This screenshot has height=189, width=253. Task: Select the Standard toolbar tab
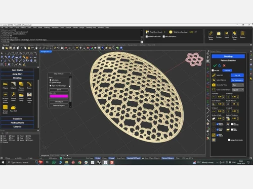(6, 45)
